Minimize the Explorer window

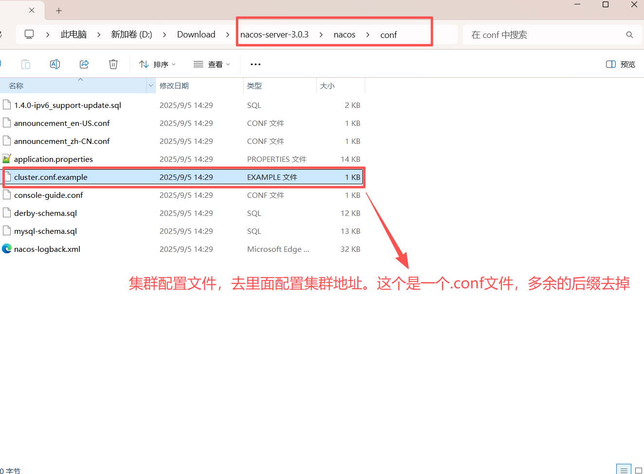click(x=577, y=4)
